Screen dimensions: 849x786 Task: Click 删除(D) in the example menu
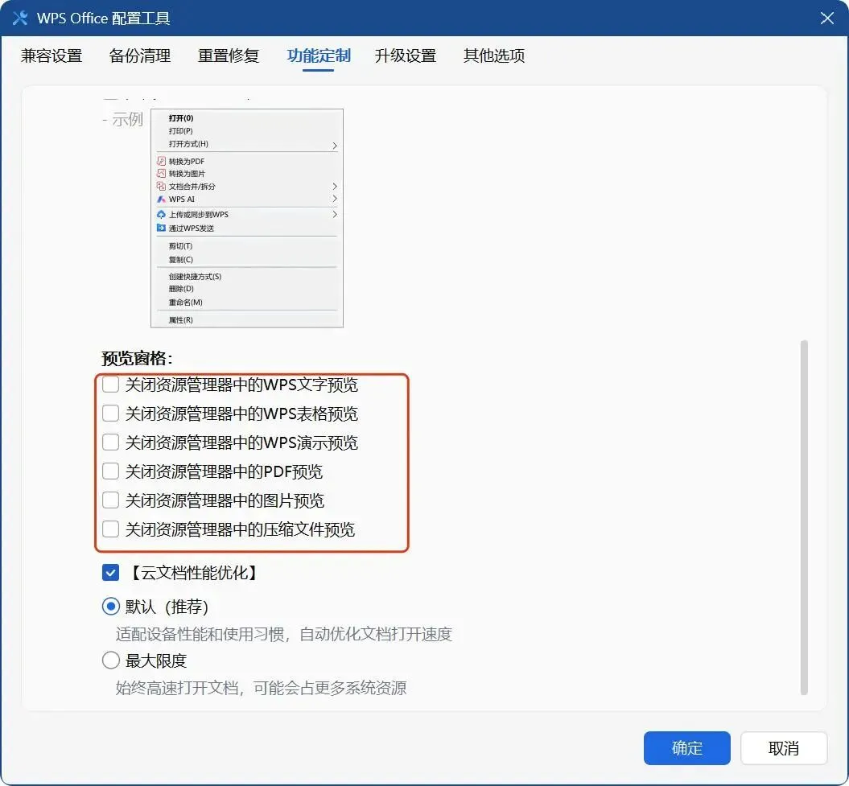(x=181, y=289)
